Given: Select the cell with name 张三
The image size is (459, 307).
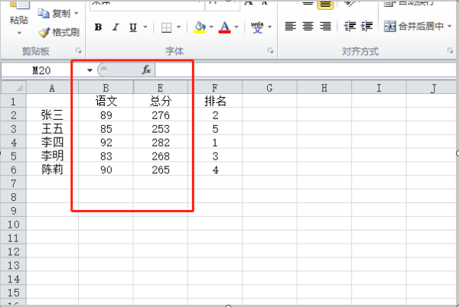Looking at the screenshot, I should pos(52,115).
